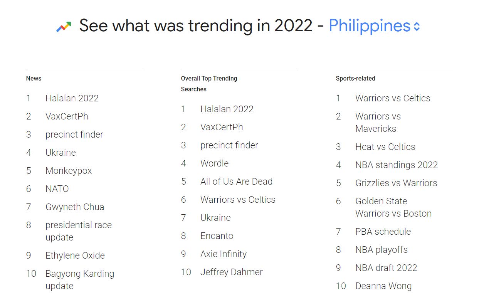This screenshot has width=484, height=306.
Task: Click All of Us Are Dead
Action: [236, 182]
